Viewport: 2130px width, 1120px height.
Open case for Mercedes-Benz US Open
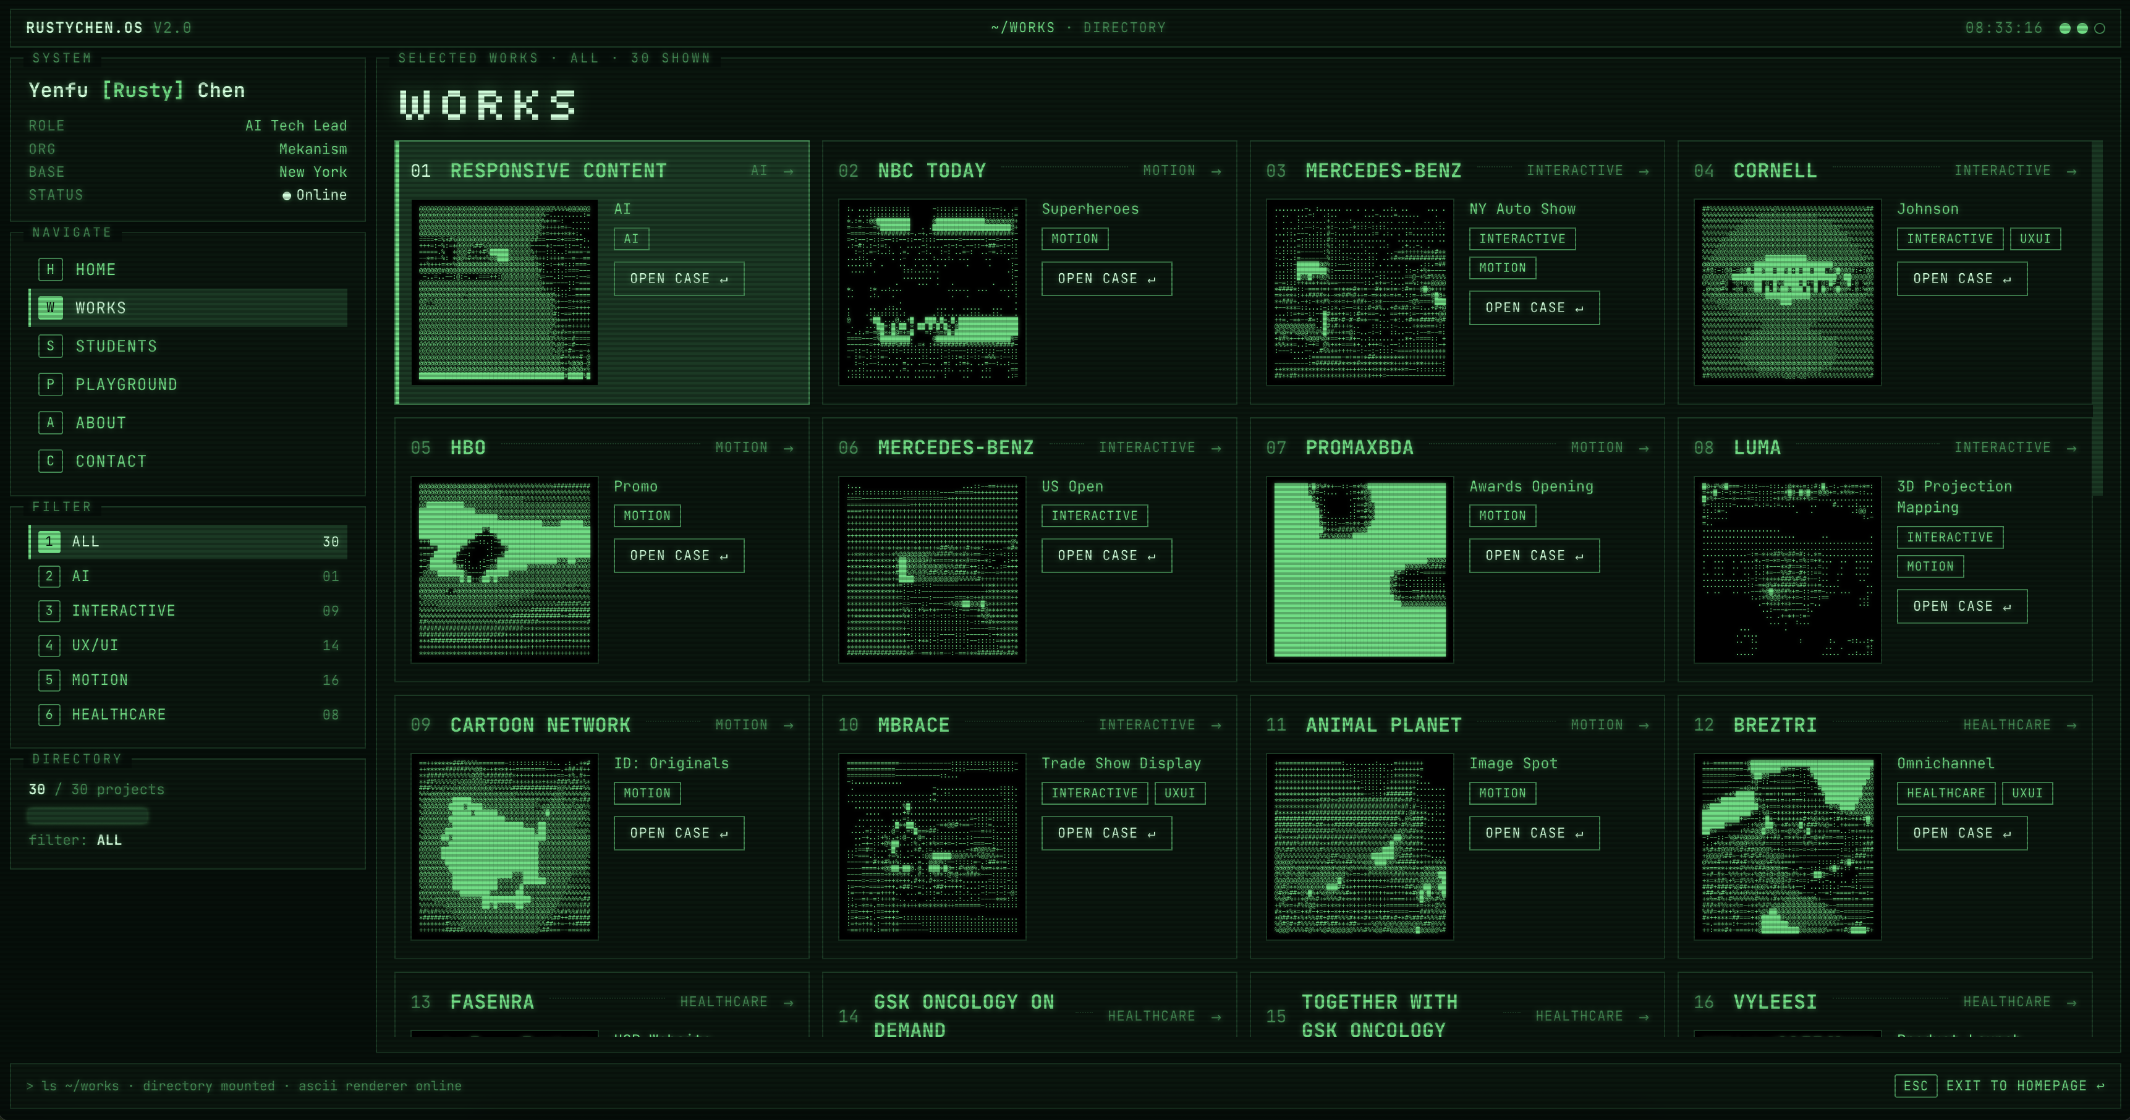[x=1106, y=556]
